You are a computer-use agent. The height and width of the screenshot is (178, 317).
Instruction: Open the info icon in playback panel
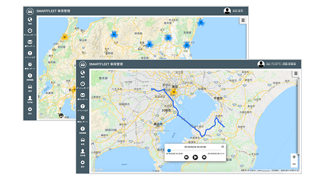(x=223, y=147)
